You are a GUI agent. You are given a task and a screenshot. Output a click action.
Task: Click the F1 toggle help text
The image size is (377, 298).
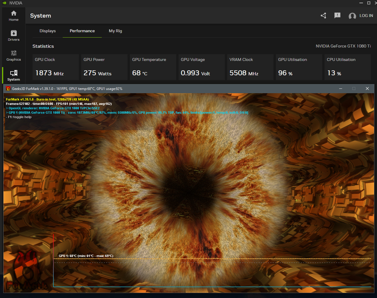coord(19,117)
